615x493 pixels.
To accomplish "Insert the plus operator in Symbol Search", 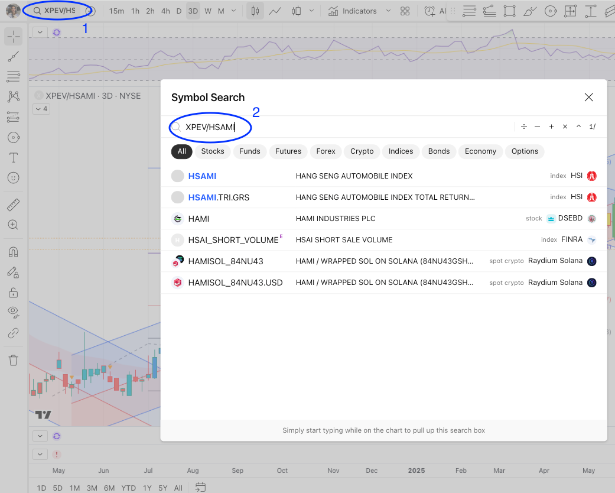I will [551, 127].
